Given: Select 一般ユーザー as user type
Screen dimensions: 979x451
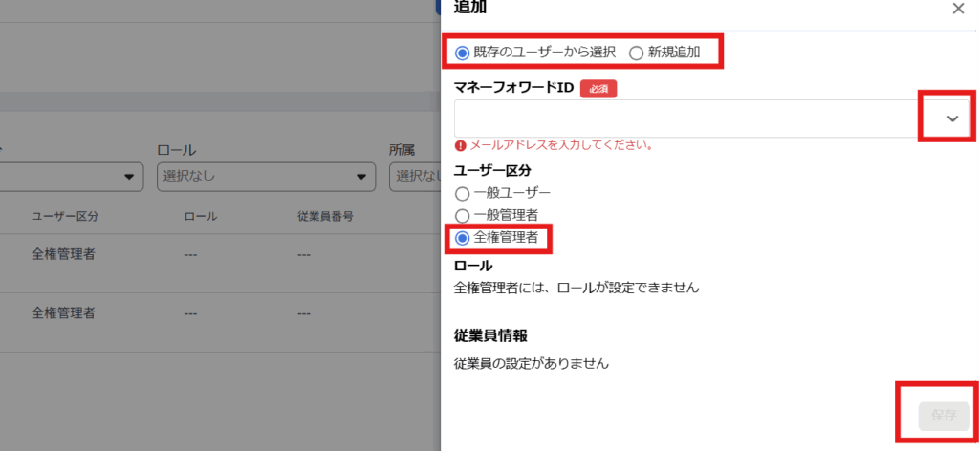Looking at the screenshot, I should coord(463,193).
